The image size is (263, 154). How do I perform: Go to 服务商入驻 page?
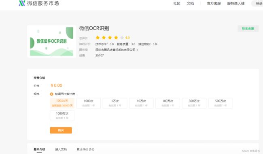(x=236, y=4)
